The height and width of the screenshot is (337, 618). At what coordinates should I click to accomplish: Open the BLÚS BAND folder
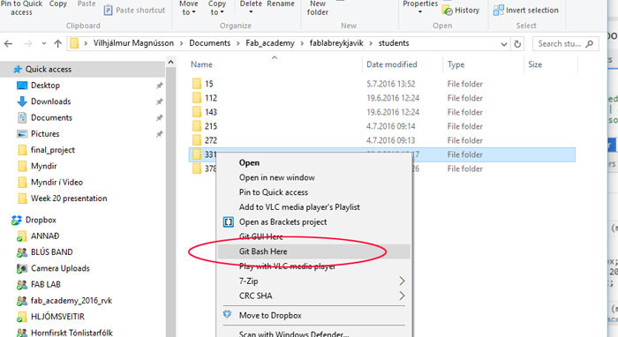[x=44, y=252]
